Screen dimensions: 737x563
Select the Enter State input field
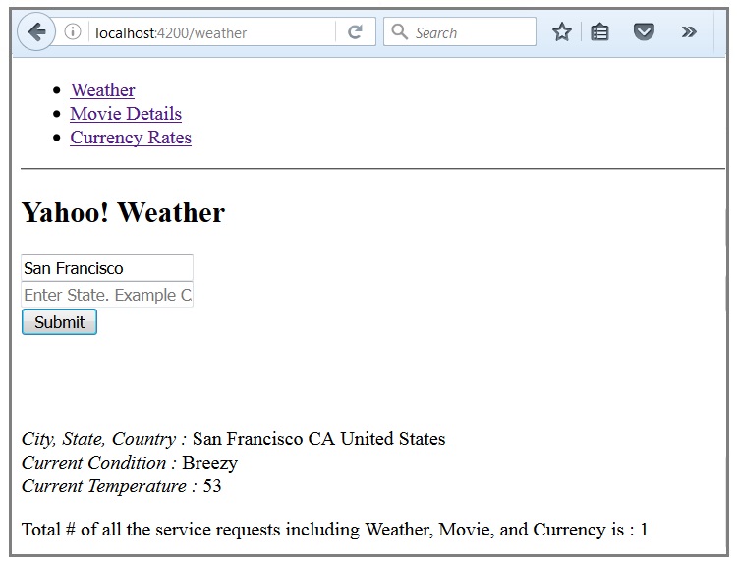[x=107, y=295]
